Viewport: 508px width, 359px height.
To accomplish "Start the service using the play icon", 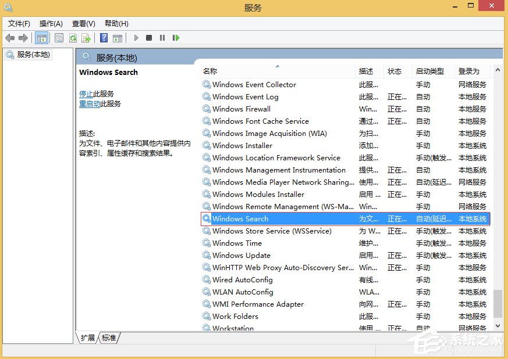I will click(x=136, y=37).
